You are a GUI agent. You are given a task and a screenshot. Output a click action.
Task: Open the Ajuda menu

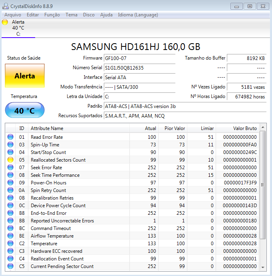pyautogui.click(x=106, y=15)
